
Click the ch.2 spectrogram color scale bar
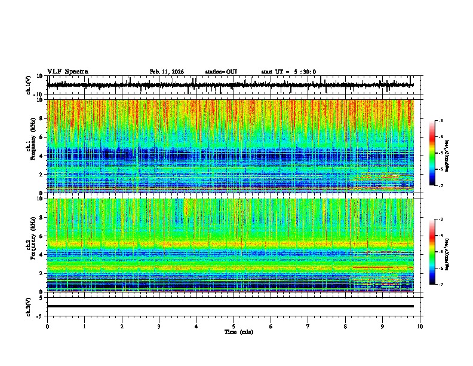pyautogui.click(x=432, y=252)
